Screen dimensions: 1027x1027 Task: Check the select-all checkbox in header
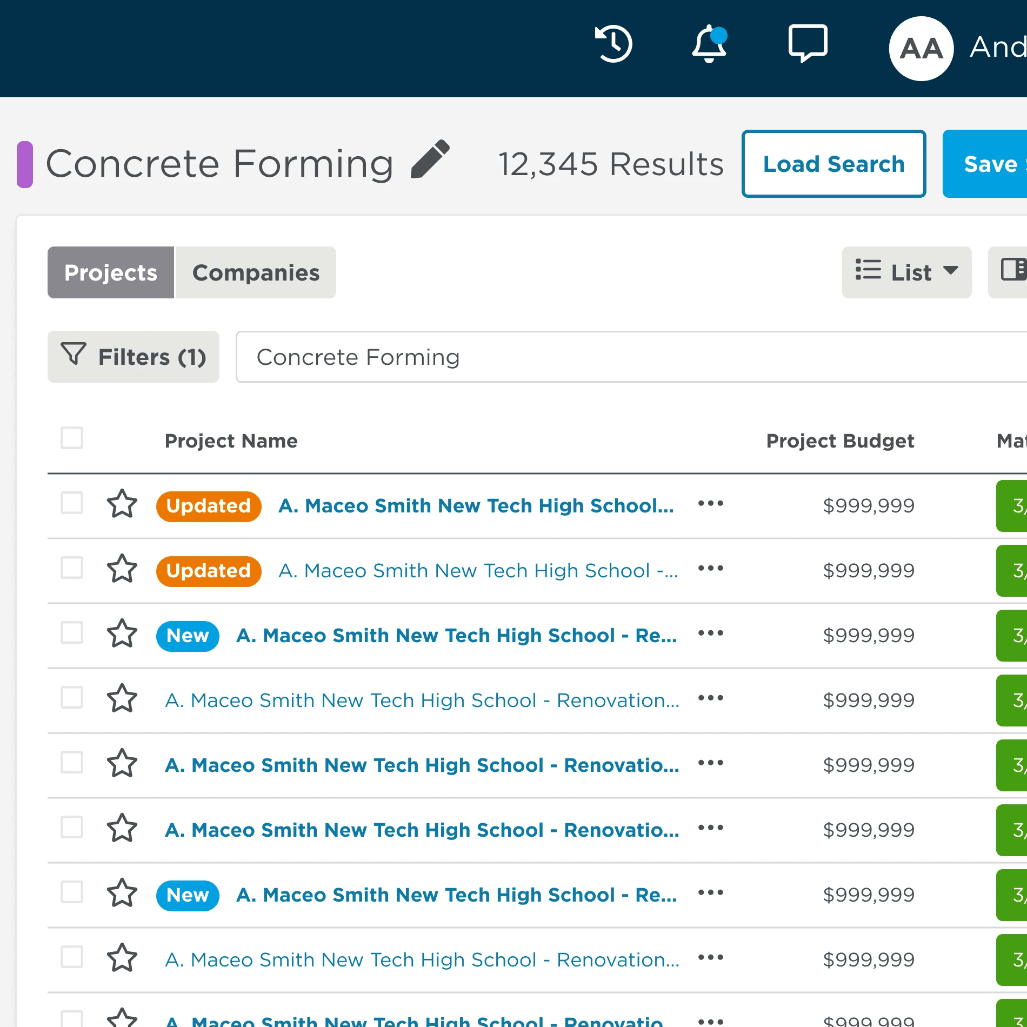72,438
